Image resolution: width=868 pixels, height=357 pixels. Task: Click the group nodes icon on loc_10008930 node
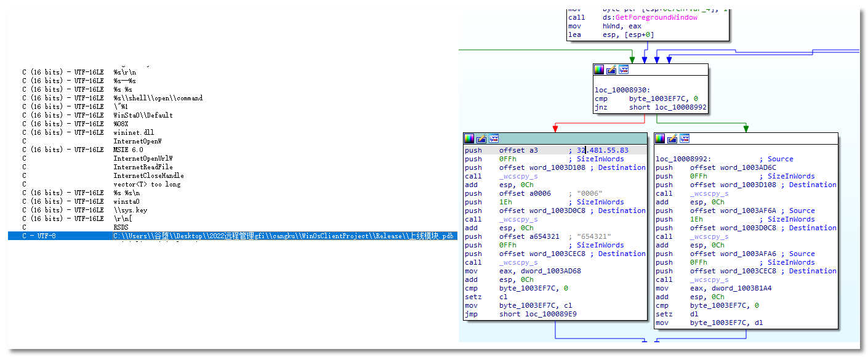624,70
